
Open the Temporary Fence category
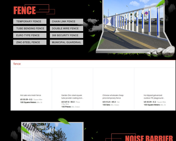pos(30,21)
